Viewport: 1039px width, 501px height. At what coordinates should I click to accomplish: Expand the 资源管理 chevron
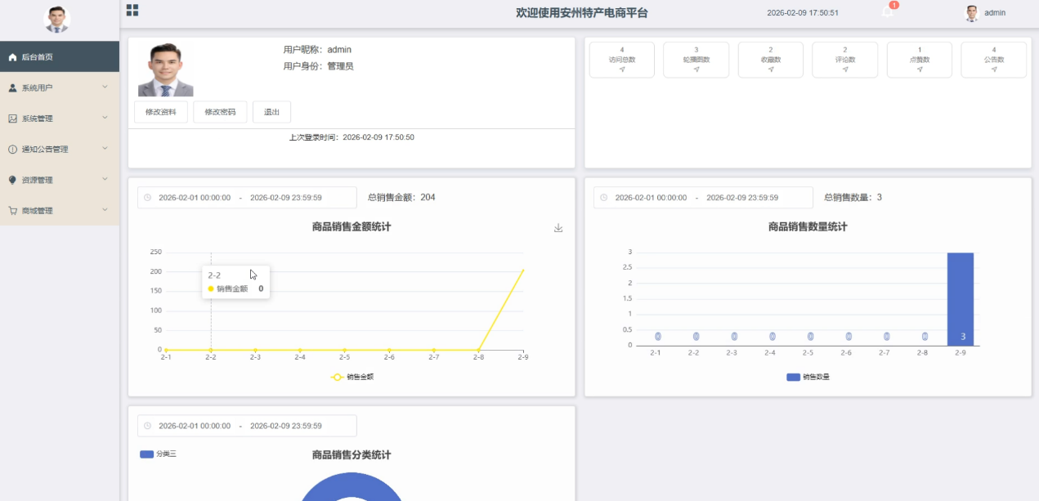105,179
